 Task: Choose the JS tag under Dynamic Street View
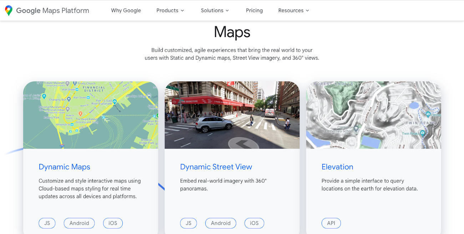[188, 223]
